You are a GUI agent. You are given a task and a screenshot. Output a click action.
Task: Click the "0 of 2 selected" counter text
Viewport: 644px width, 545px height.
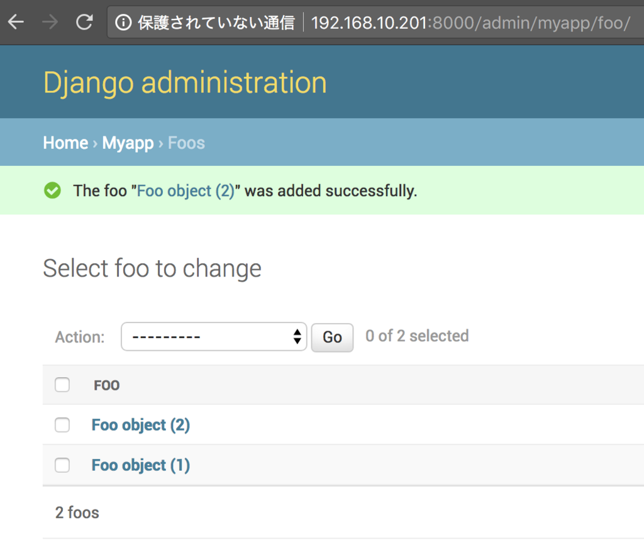click(417, 336)
